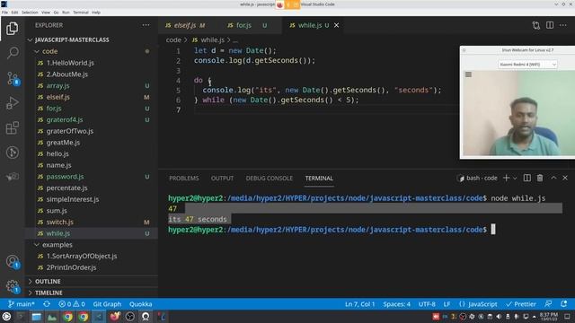The image size is (575, 323).
Task: Click UTF-8 encoding indicator
Action: click(x=427, y=304)
